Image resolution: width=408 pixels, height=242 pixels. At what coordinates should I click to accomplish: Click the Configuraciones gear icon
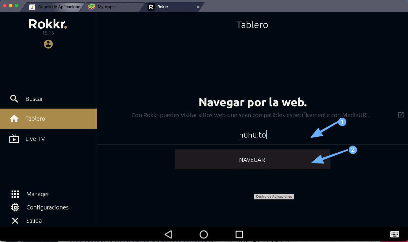click(15, 207)
